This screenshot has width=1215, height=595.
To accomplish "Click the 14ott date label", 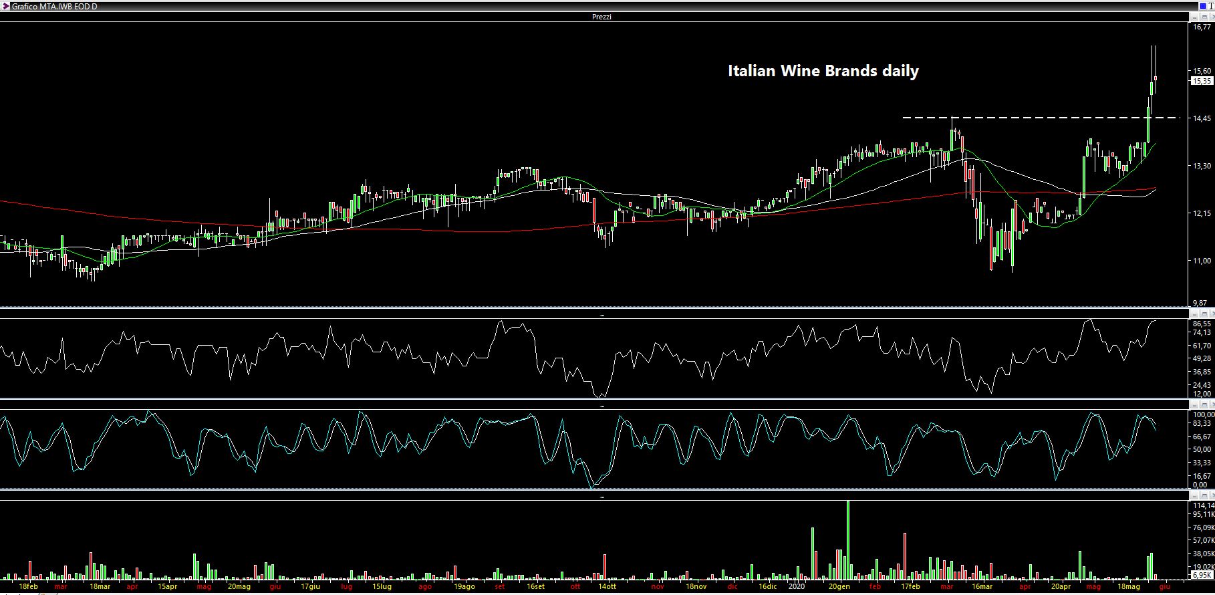I will coord(607,587).
